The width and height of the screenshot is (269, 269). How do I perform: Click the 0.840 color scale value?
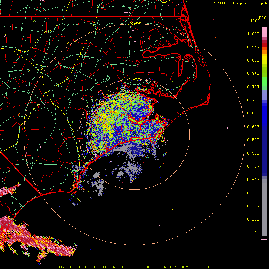click(253, 74)
